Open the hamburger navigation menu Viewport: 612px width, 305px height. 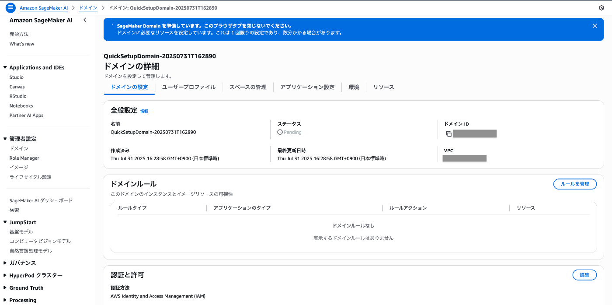click(11, 8)
